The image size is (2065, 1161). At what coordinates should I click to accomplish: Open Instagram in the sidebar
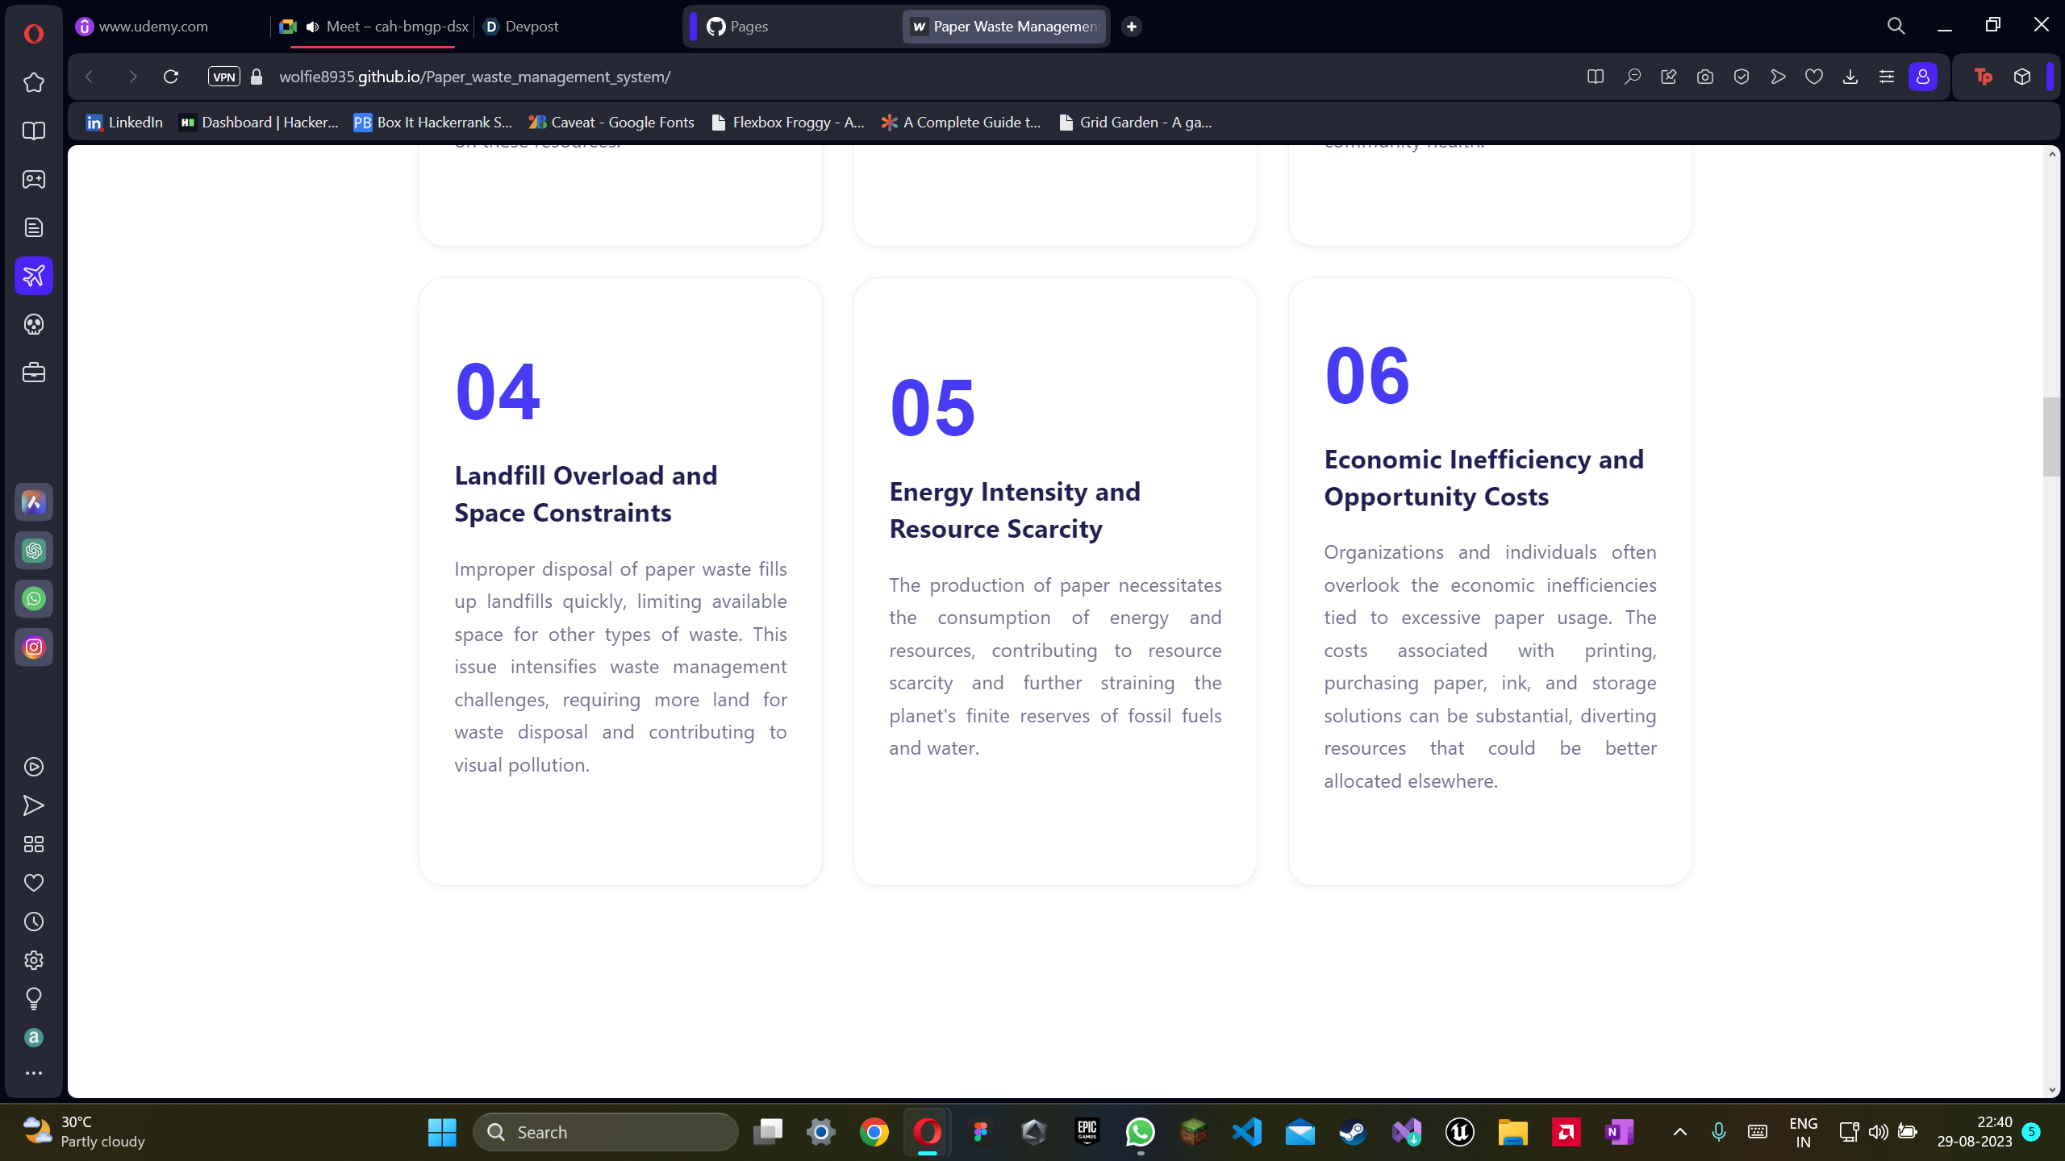click(x=33, y=647)
